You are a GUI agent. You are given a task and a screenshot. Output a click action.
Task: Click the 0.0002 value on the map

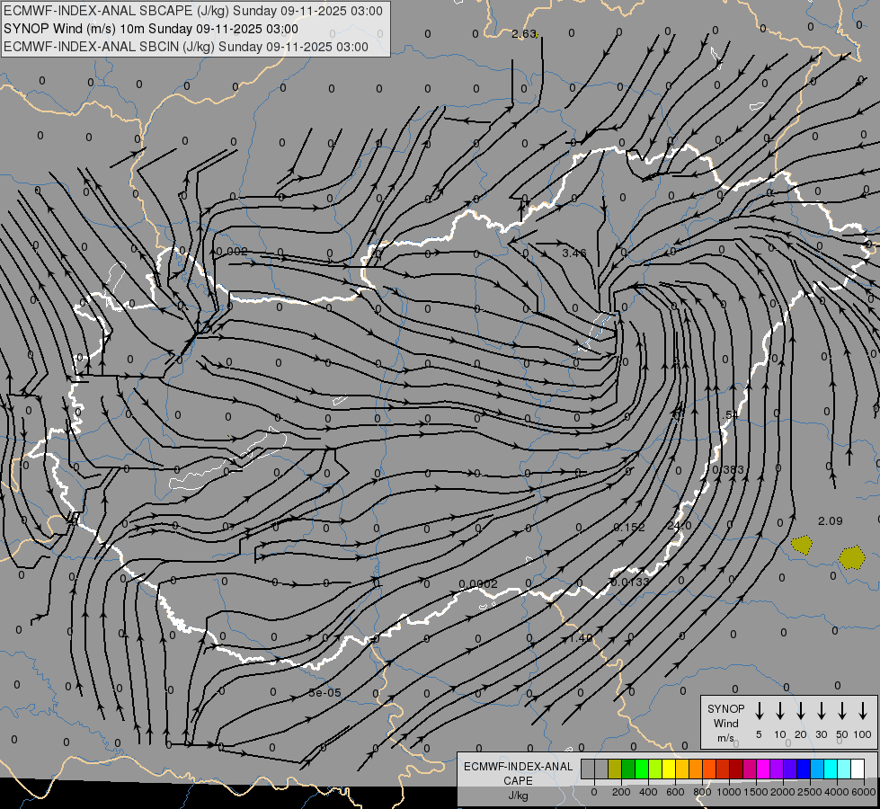tap(478, 584)
